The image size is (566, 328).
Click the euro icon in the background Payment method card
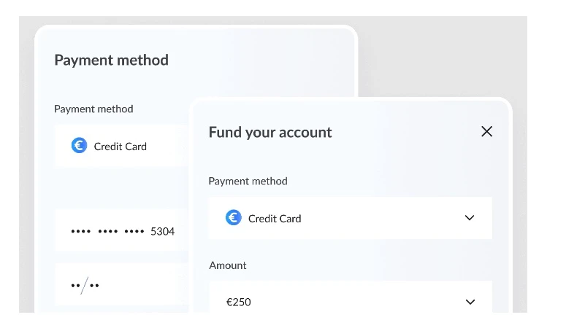(x=79, y=146)
